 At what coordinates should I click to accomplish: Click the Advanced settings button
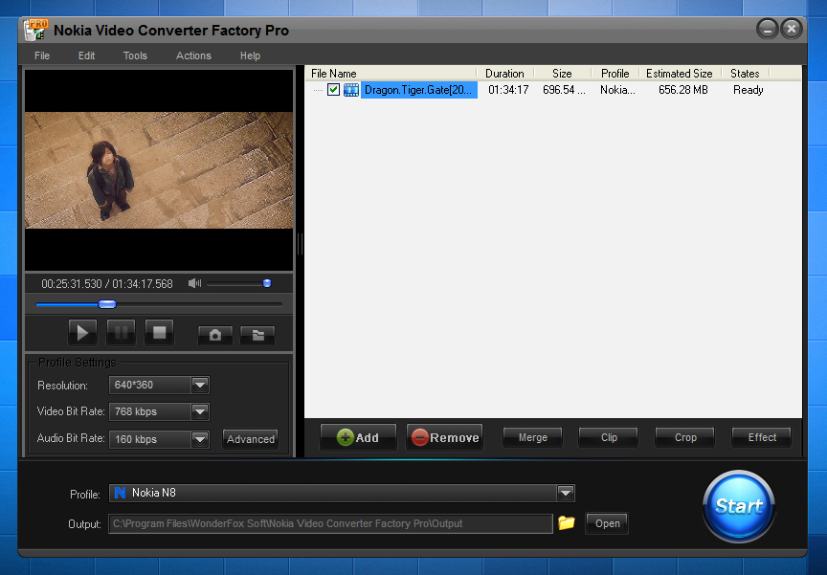251,439
